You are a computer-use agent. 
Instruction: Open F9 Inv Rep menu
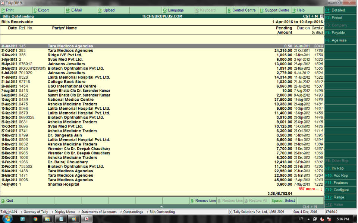click(x=340, y=168)
